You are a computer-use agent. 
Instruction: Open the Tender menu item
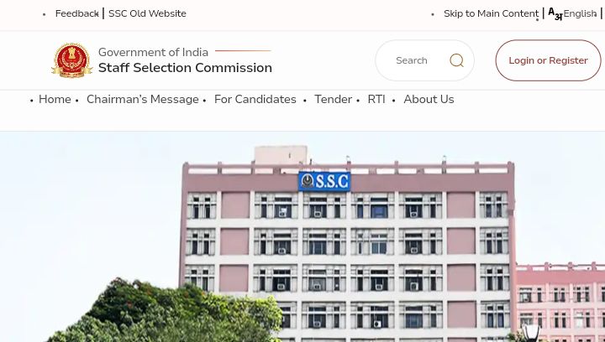(333, 99)
